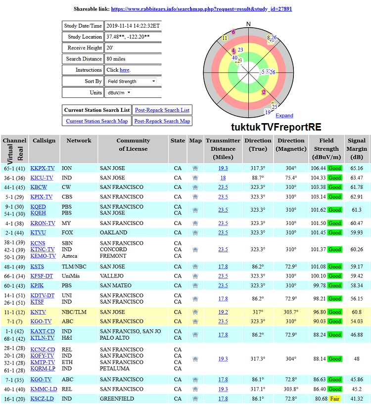This screenshot has height=405, width=371.
Task: Click the map icon in the KICU-TV row
Action: [195, 178]
